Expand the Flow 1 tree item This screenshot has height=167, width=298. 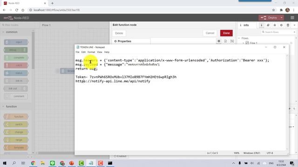point(243,43)
